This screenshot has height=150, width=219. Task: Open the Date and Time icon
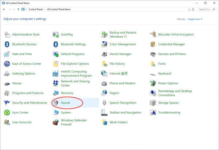[x=7, y=54]
